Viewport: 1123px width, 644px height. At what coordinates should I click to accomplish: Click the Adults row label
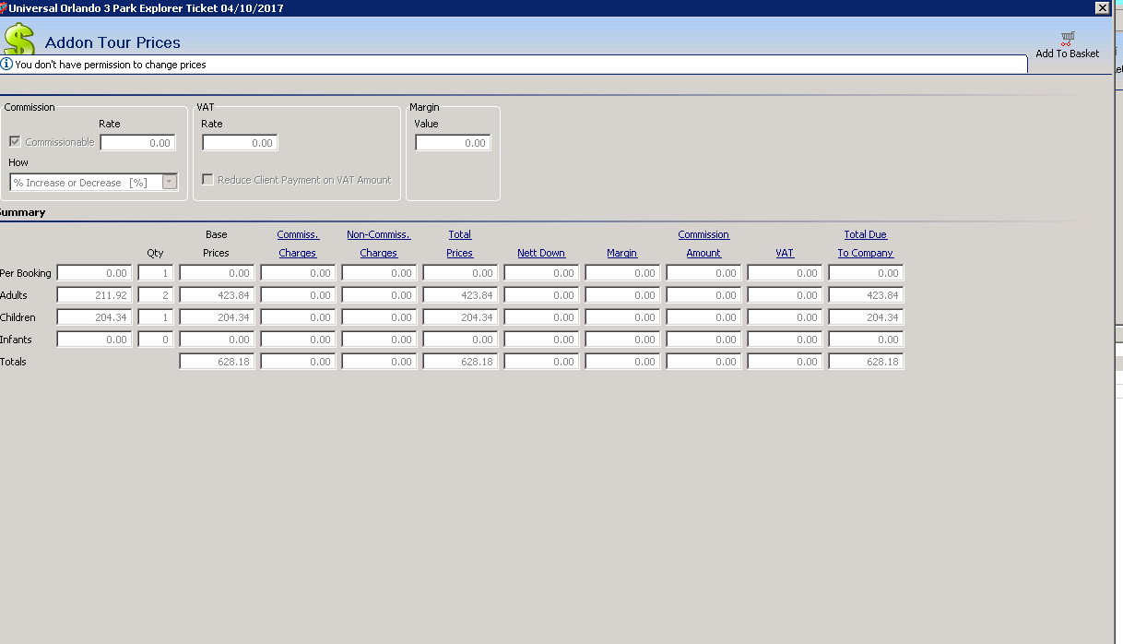click(x=14, y=295)
